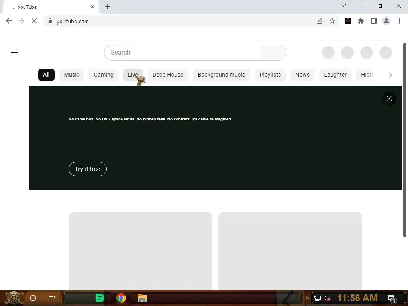This screenshot has height=306, width=408.
Task: Open the second loading video placeholder
Action: tap(290, 251)
